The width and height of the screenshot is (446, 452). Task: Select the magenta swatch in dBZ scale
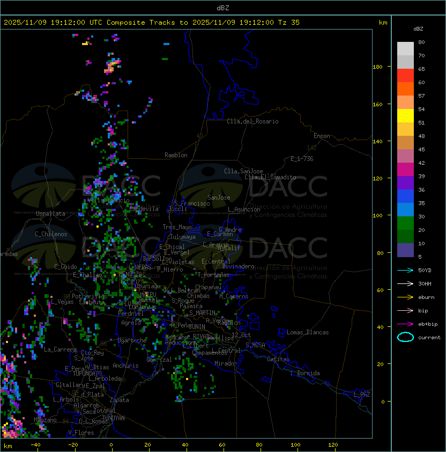click(x=405, y=170)
